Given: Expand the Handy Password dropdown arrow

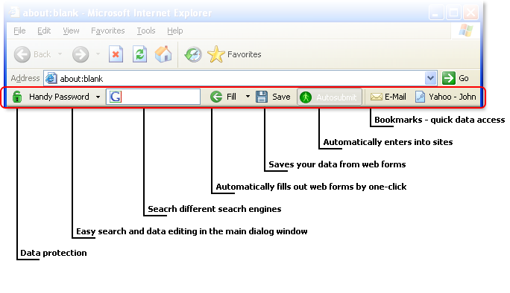Looking at the screenshot, I should (x=98, y=97).
